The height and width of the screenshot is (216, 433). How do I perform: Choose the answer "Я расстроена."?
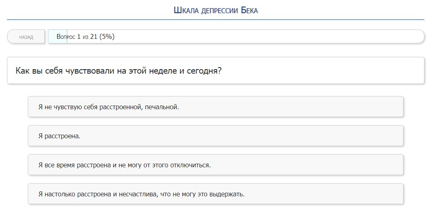point(59,136)
